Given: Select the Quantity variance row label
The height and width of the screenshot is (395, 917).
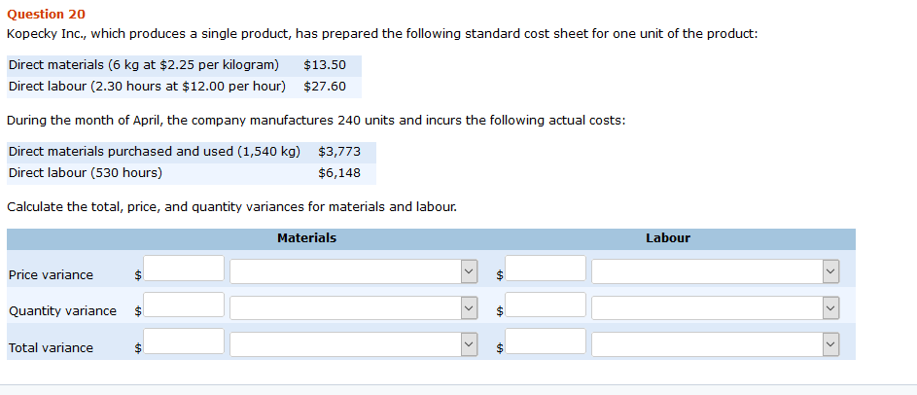Looking at the screenshot, I should (x=62, y=311).
